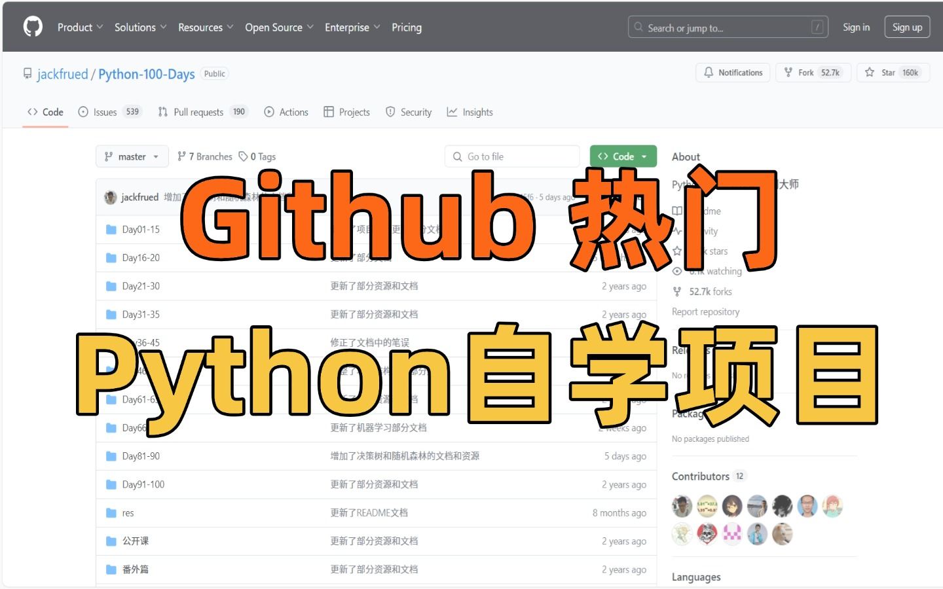
Task: Click the magnifier icon in the header search
Action: (638, 27)
